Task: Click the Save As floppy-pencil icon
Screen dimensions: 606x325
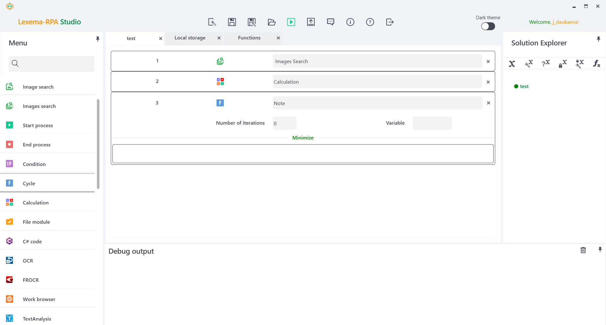Action: click(252, 22)
